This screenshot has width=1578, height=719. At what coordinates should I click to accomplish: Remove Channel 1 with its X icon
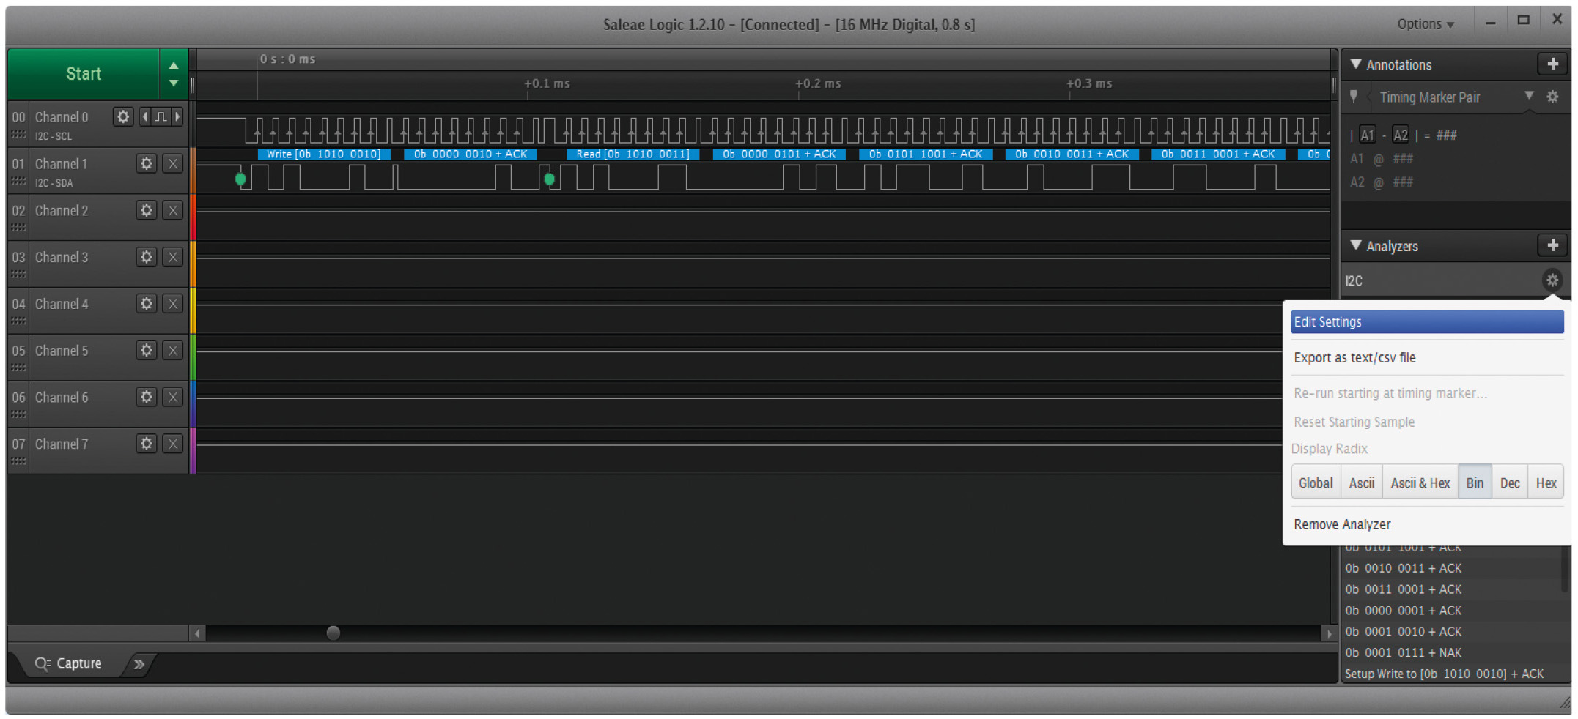(x=172, y=163)
